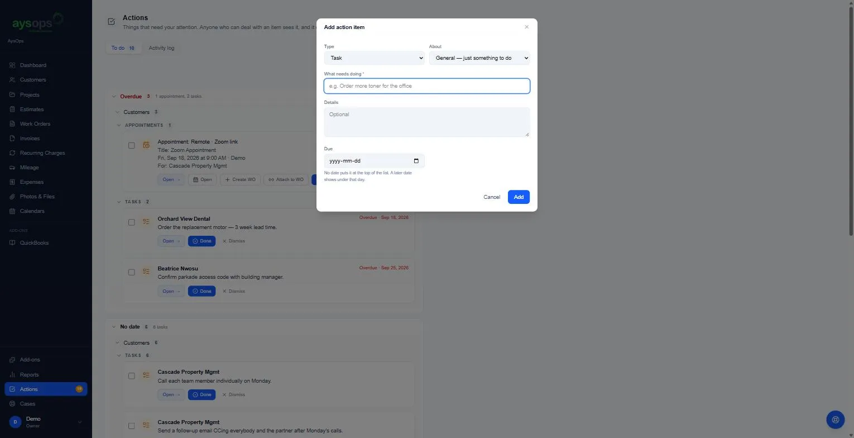Tick the checkbox for the Zoom appointment
This screenshot has width=854, height=438.
[x=132, y=145]
